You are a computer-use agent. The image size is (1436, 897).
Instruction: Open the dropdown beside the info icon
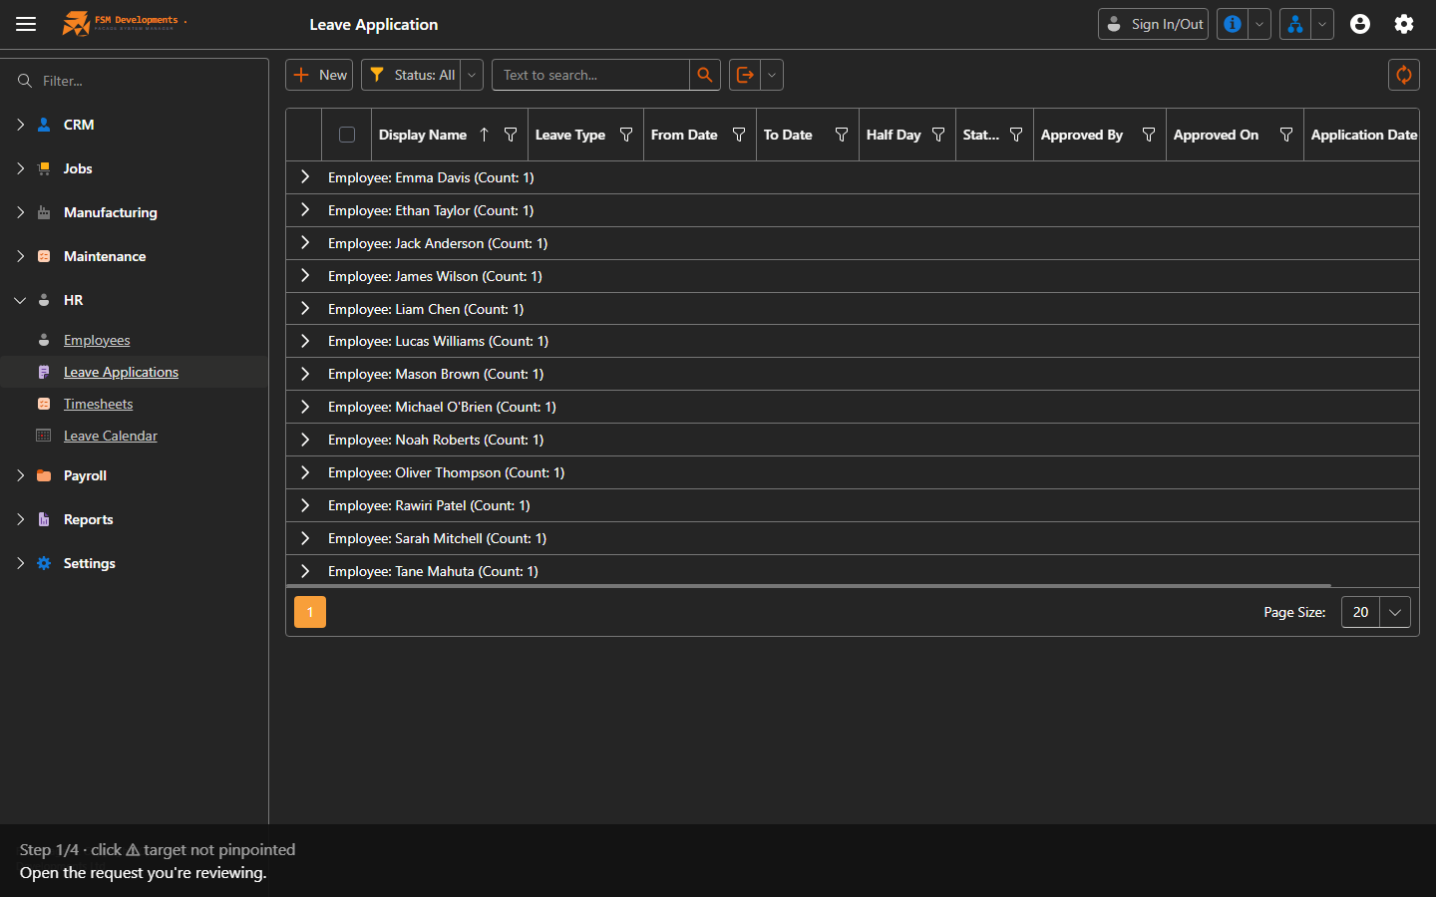[x=1259, y=24]
